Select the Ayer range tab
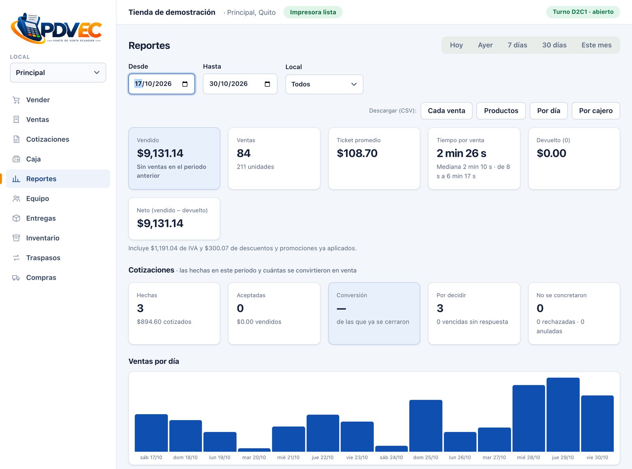Screen dimensions: 632x469 (x=485, y=45)
